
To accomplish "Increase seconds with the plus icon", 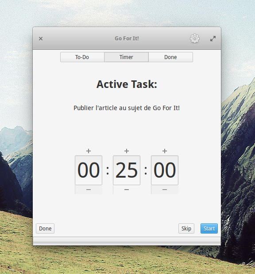I will (x=165, y=151).
